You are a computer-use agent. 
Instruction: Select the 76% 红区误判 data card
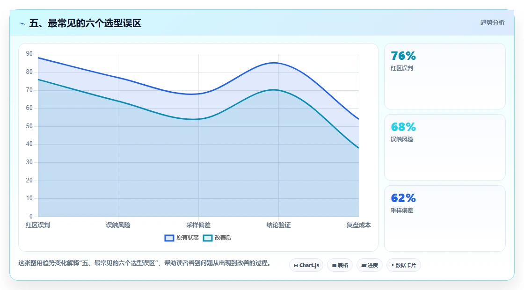(445, 76)
